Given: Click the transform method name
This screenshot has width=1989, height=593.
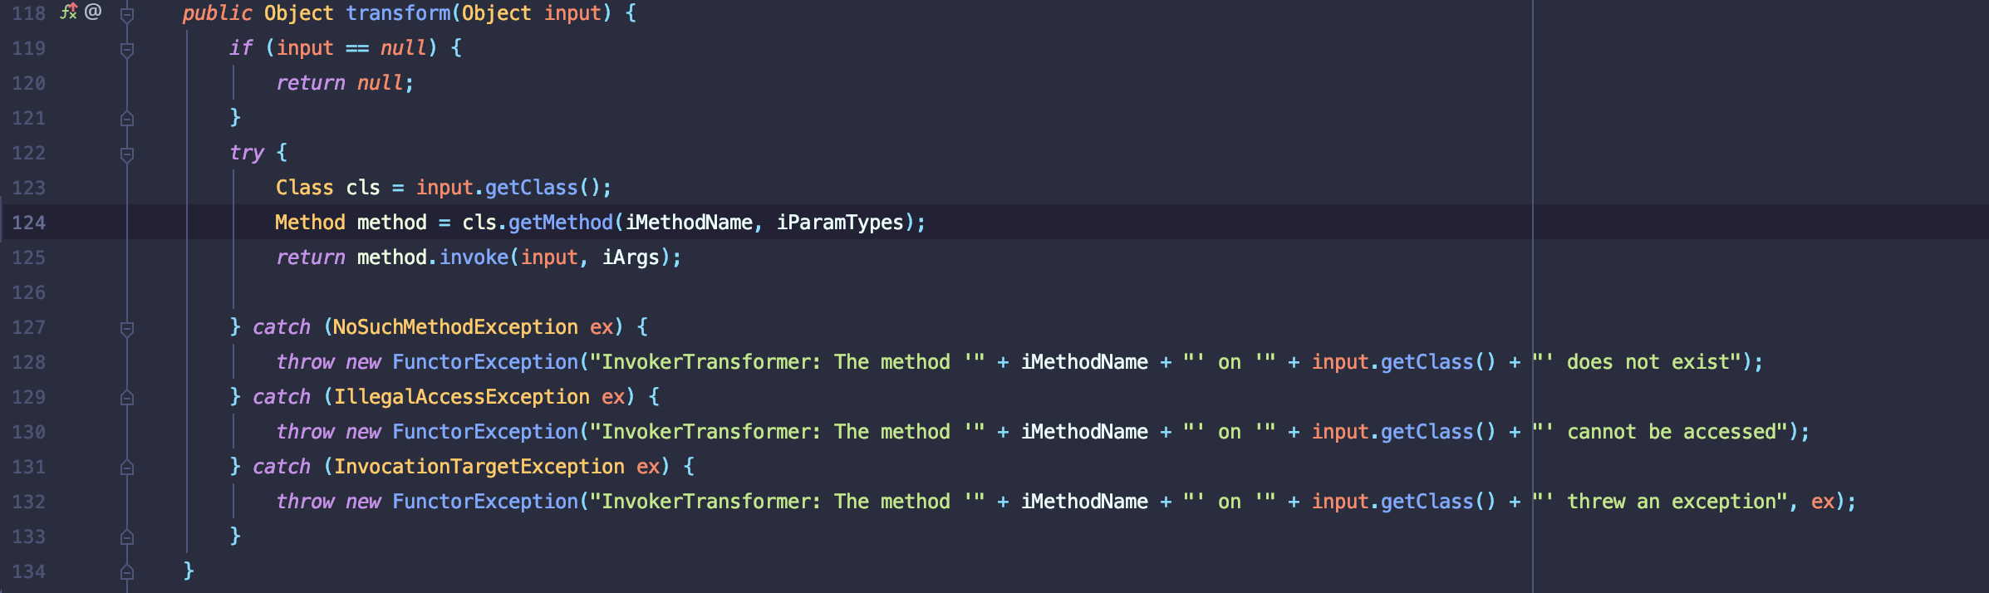Looking at the screenshot, I should [398, 13].
